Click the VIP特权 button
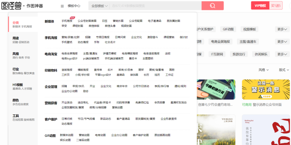Image resolution: width=291 pixels, height=145 pixels. tap(260, 6)
